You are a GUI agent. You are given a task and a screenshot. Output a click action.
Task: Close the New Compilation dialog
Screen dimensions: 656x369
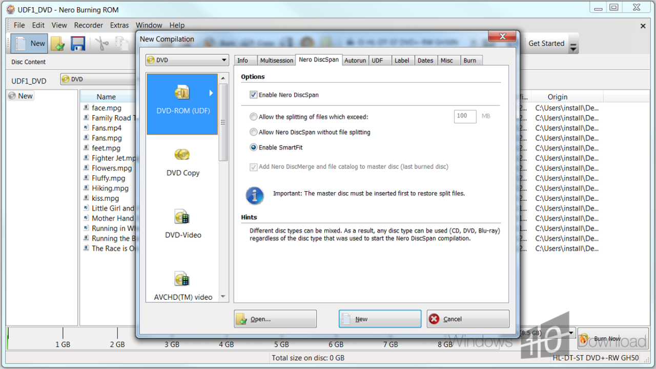[x=502, y=36]
